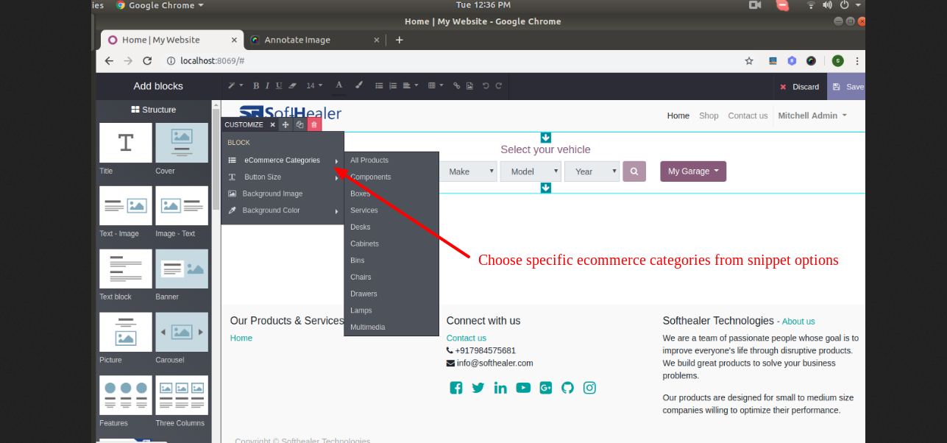The height and width of the screenshot is (443, 947).
Task: Select the Carousel block thumbnail
Action: pos(182,332)
